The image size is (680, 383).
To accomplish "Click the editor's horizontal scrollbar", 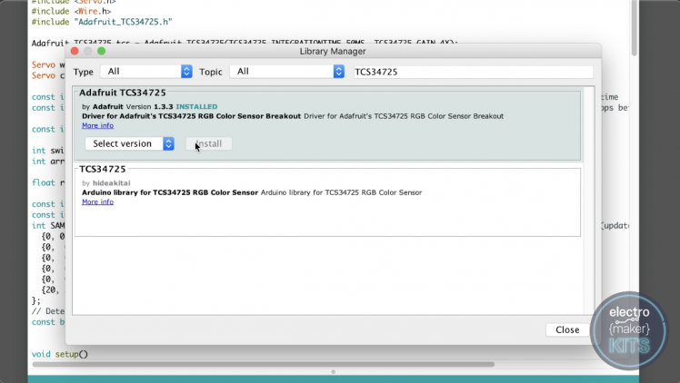I will [x=264, y=364].
